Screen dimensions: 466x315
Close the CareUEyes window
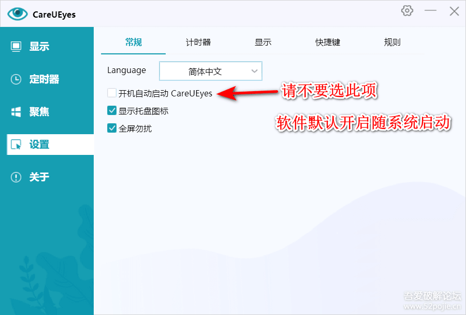454,11
